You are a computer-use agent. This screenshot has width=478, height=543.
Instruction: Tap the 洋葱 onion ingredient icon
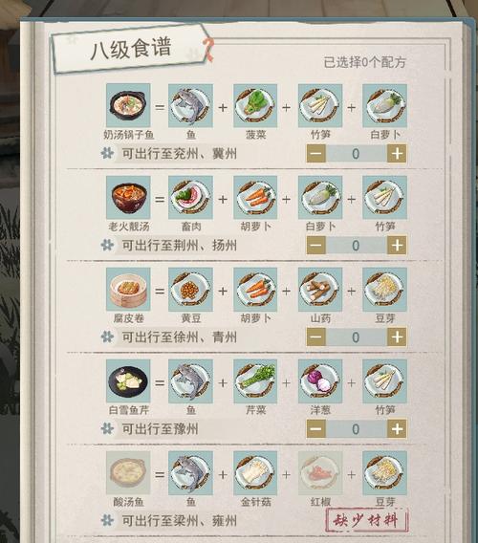(x=320, y=380)
